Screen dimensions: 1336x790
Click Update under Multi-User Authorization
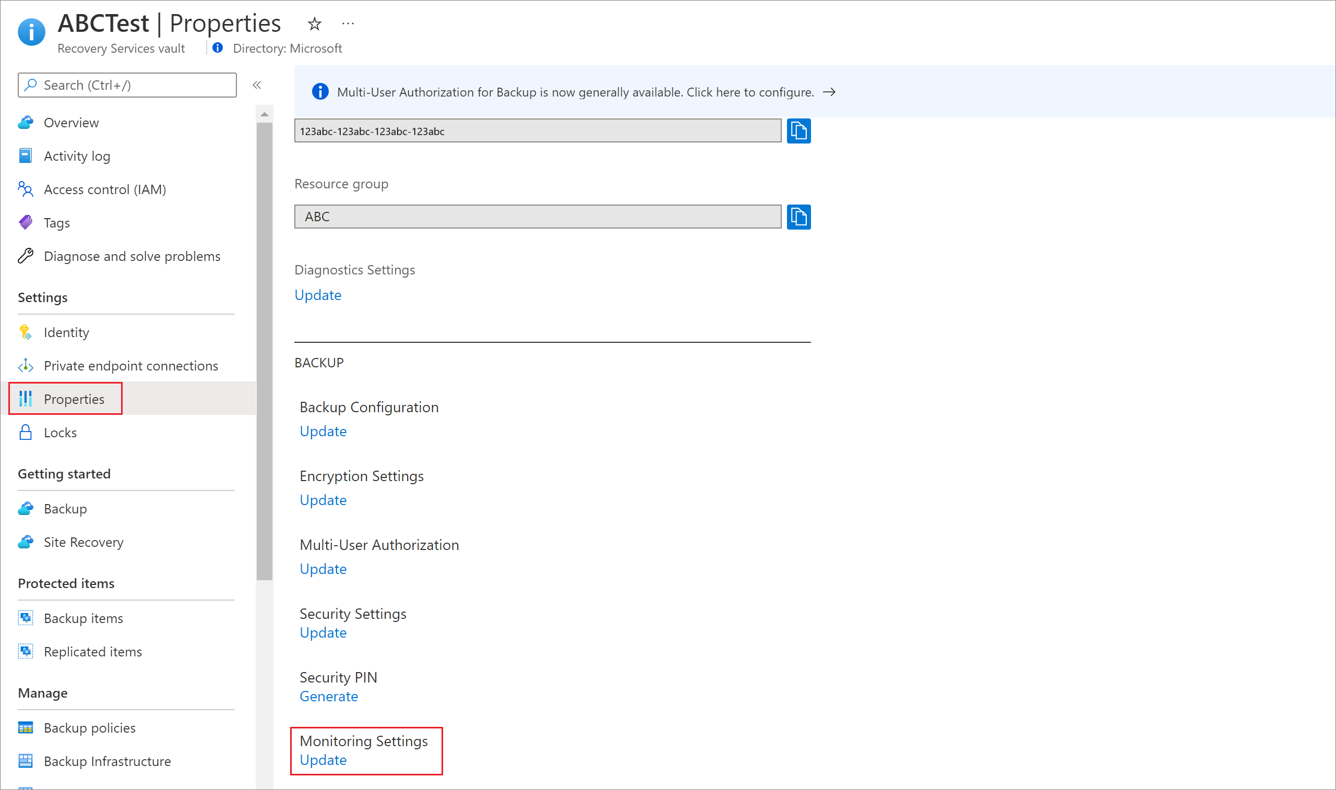[x=321, y=568]
